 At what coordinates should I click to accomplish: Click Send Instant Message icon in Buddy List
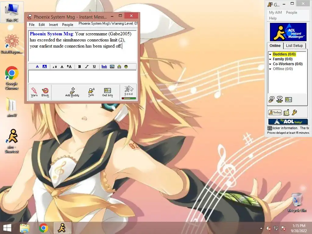click(271, 99)
